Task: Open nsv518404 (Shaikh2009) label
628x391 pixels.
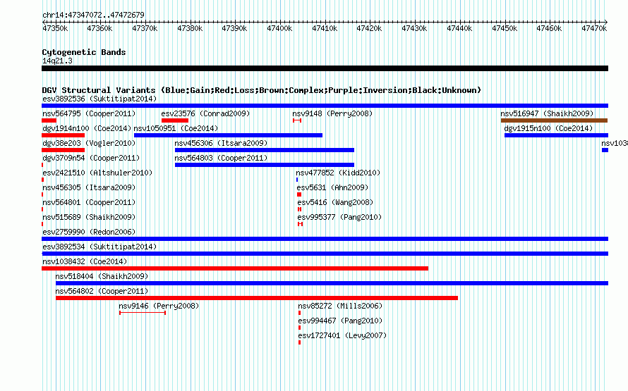Action: coord(102,276)
